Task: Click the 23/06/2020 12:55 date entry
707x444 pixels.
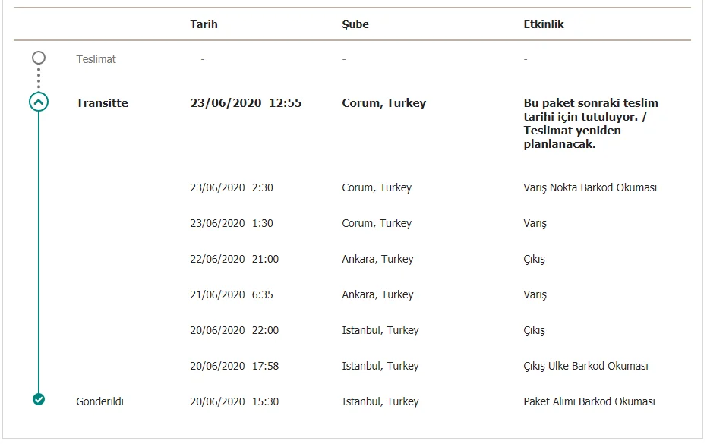Action: (x=245, y=103)
